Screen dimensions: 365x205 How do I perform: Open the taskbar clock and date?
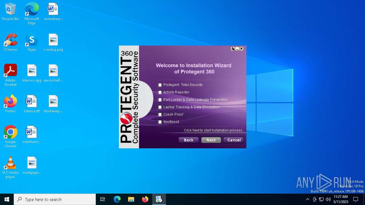(340, 199)
